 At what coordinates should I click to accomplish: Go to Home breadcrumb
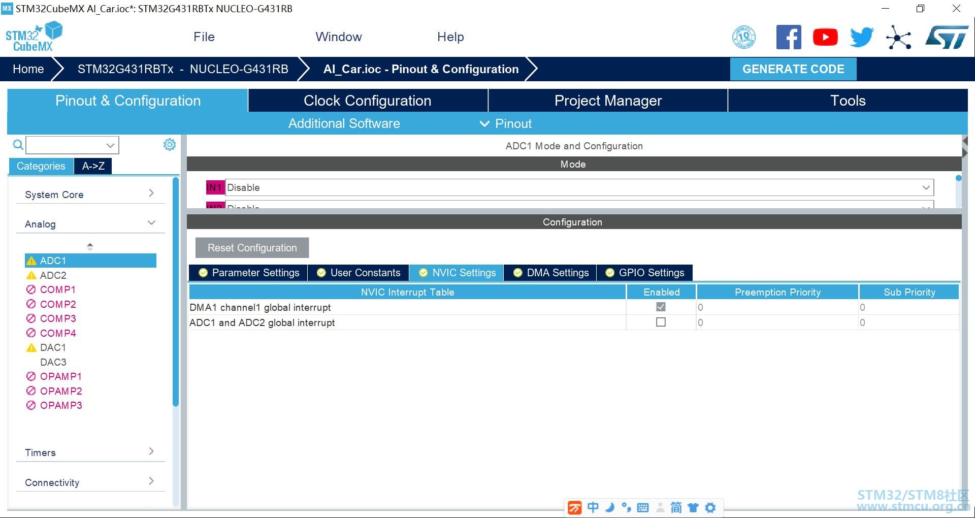click(28, 69)
